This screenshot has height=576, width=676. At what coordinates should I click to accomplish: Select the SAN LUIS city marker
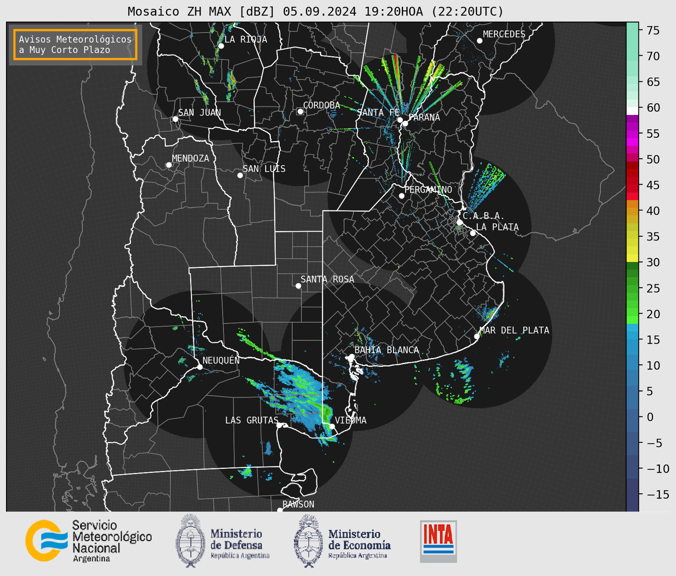(x=240, y=175)
